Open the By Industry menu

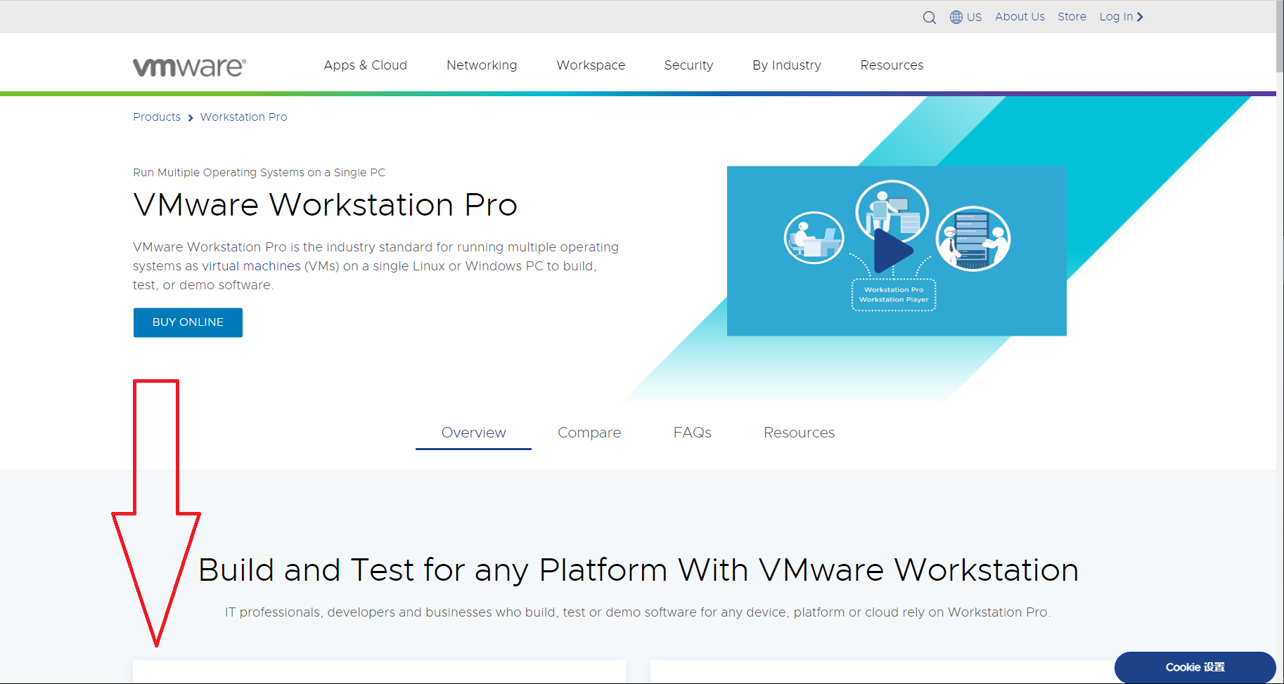[x=786, y=65]
